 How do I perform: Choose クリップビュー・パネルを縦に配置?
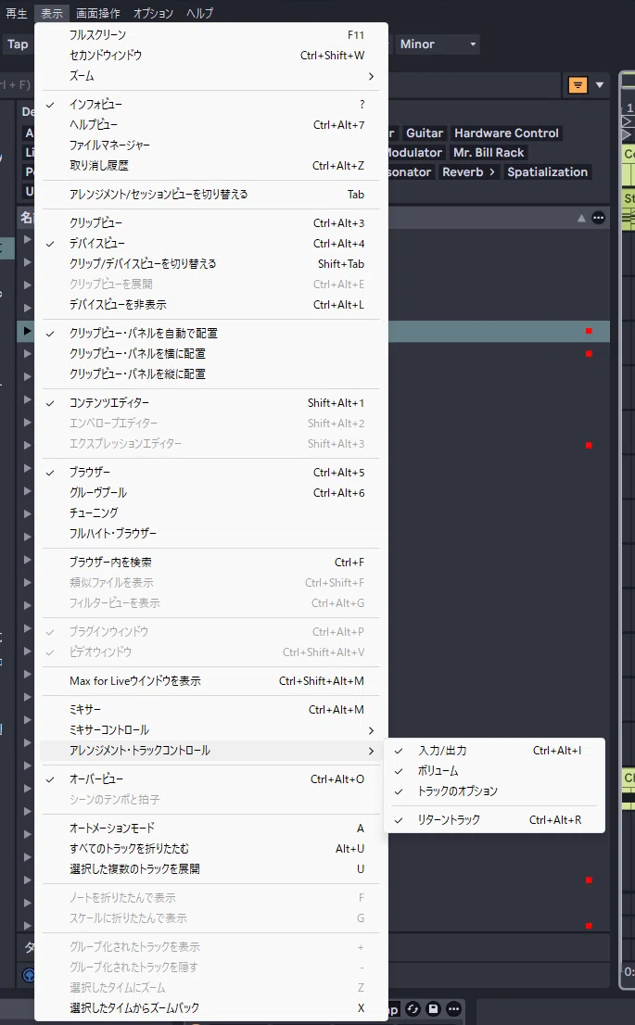tap(210, 373)
